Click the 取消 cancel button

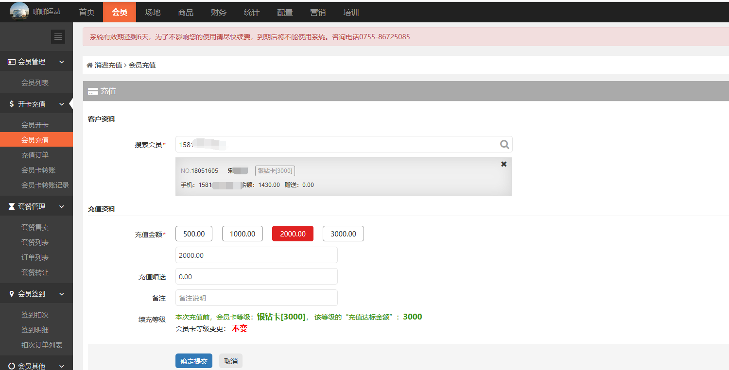click(231, 361)
